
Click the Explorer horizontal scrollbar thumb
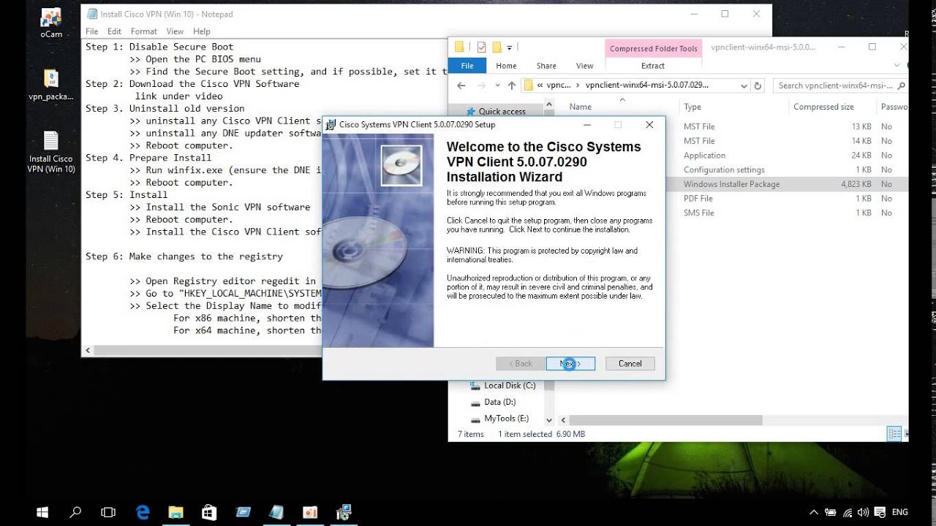point(665,420)
